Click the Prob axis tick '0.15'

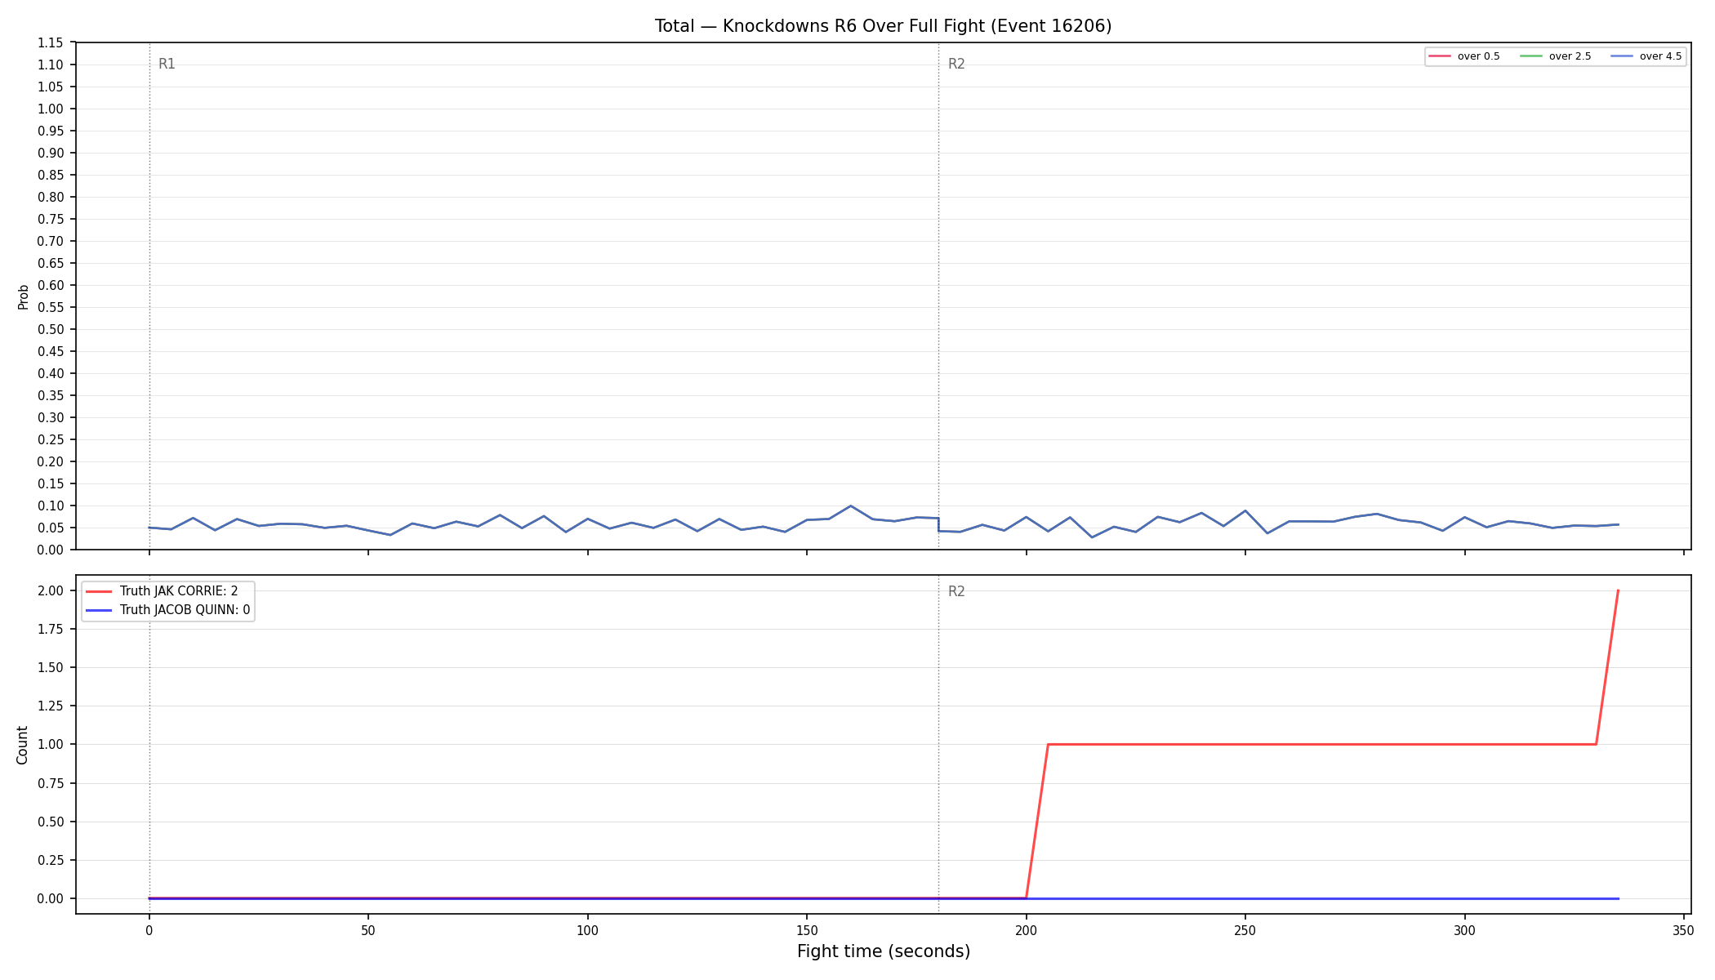pos(51,484)
